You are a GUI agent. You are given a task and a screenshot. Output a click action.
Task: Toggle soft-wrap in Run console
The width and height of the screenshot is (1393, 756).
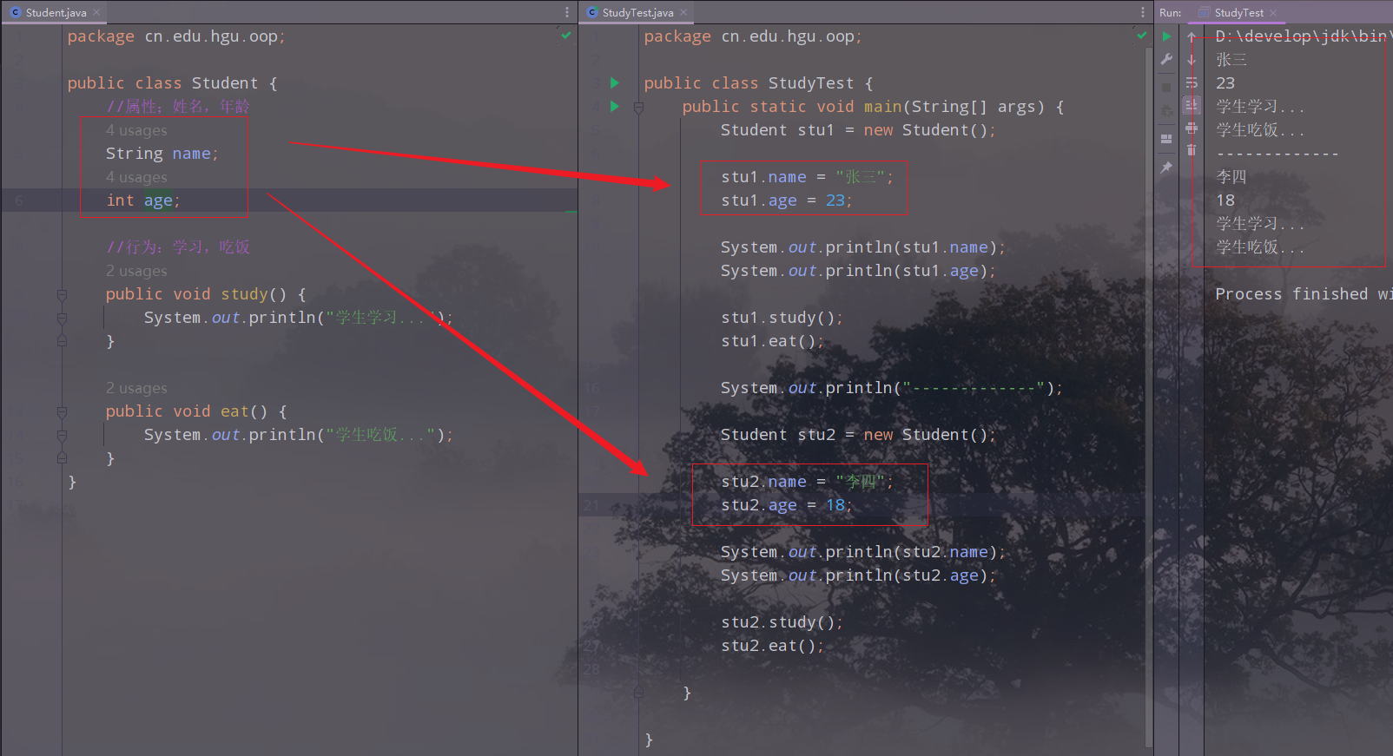(x=1192, y=82)
